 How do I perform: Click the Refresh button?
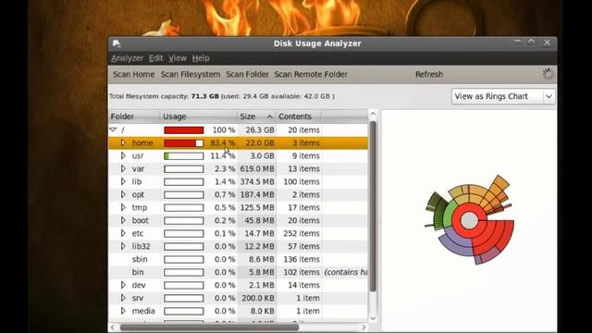click(x=429, y=74)
